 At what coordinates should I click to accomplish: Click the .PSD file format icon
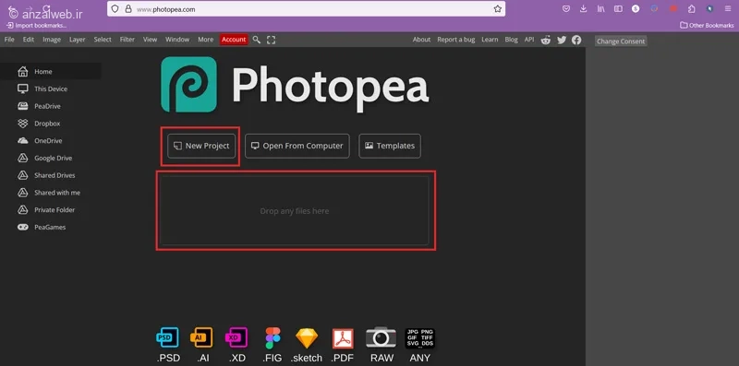[168, 338]
